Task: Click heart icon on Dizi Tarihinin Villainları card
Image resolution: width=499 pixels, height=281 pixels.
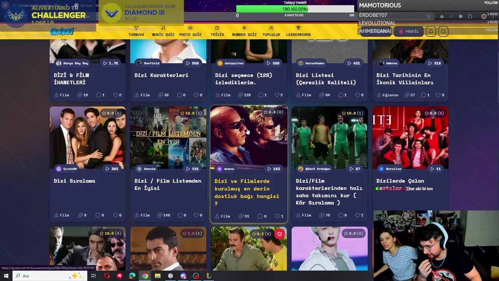Action: coord(438,95)
